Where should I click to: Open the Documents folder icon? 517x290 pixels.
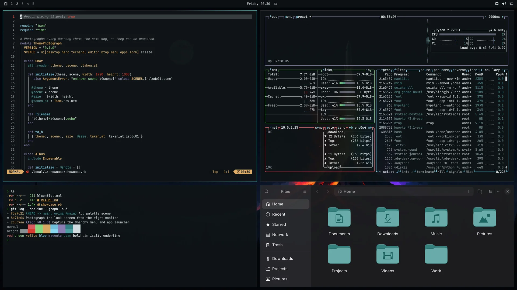(x=339, y=217)
